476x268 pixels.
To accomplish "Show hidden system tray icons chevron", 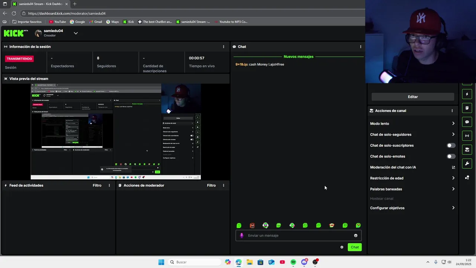I will [428, 262].
